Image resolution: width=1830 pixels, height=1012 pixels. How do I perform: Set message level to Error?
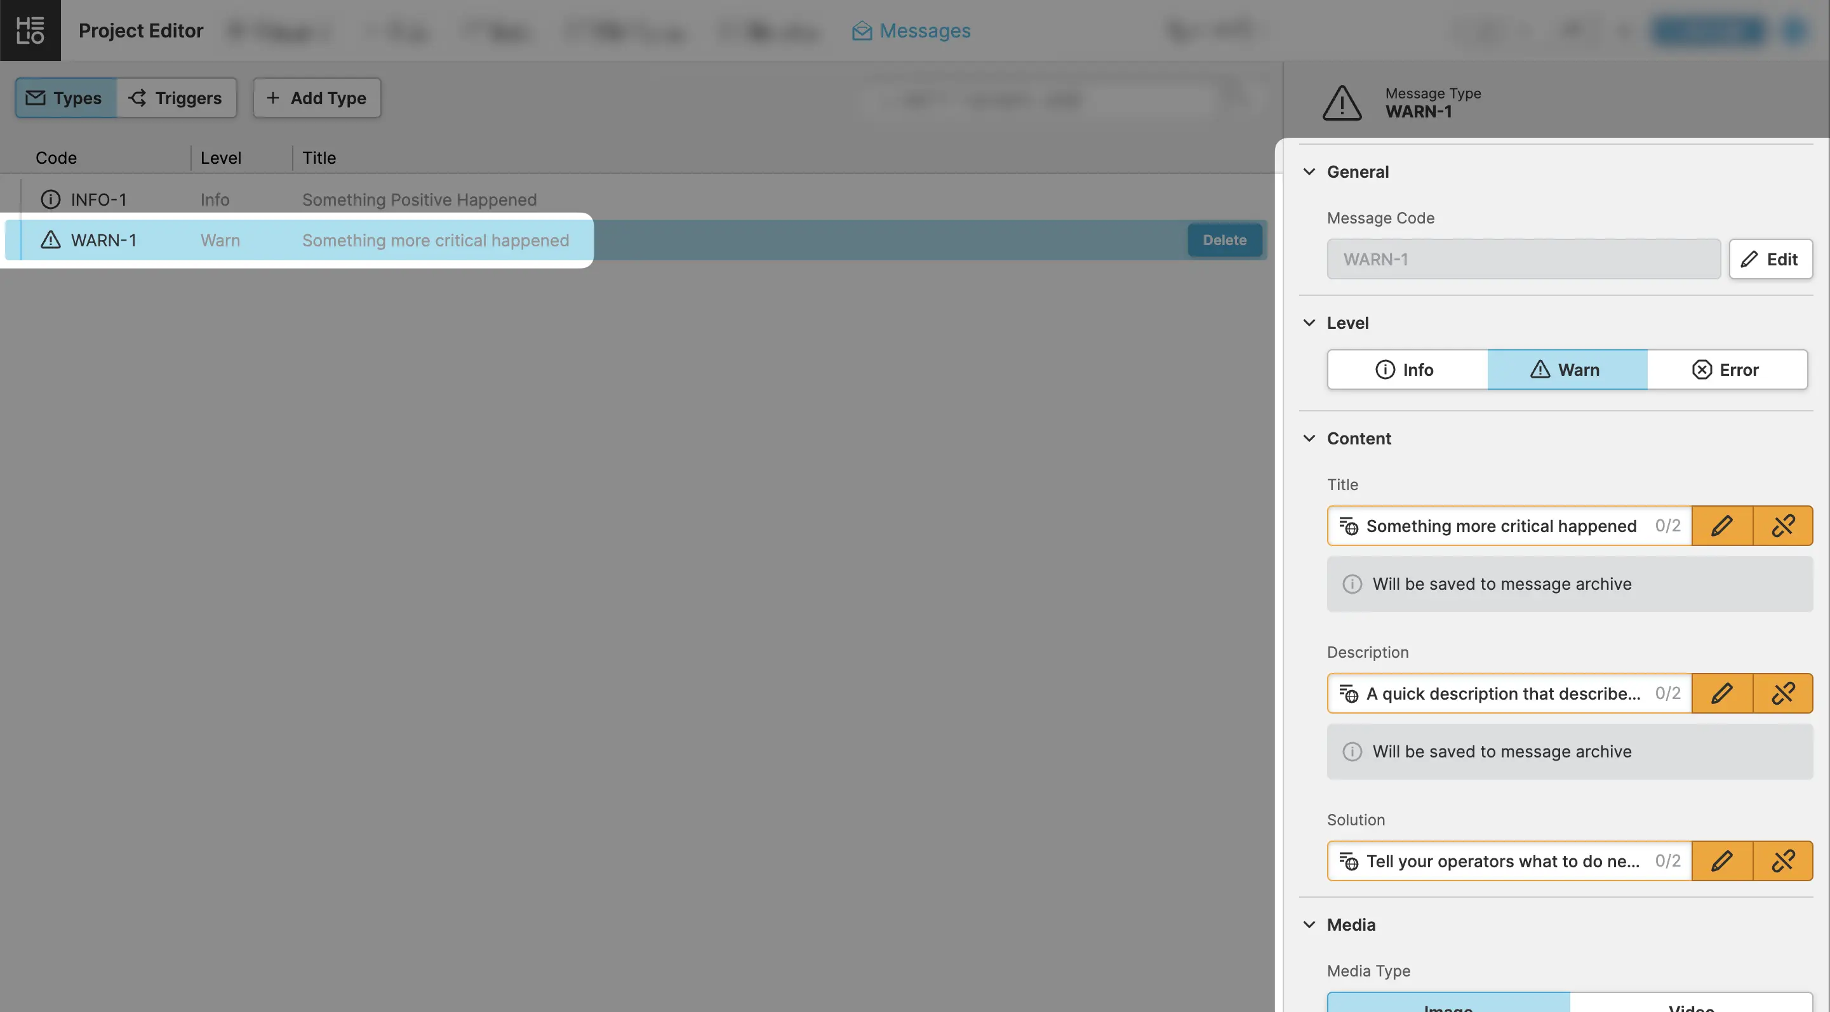point(1726,370)
